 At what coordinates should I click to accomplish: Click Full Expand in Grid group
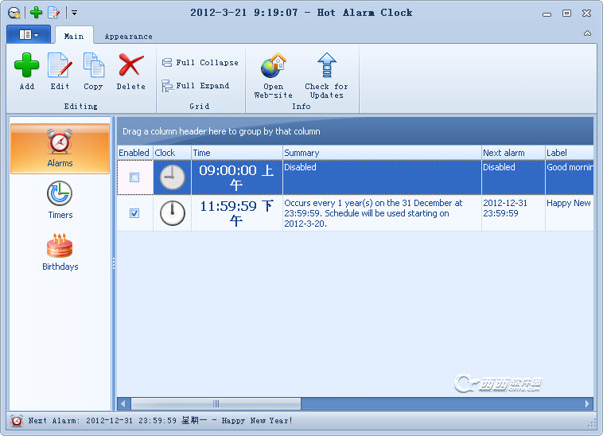(196, 85)
